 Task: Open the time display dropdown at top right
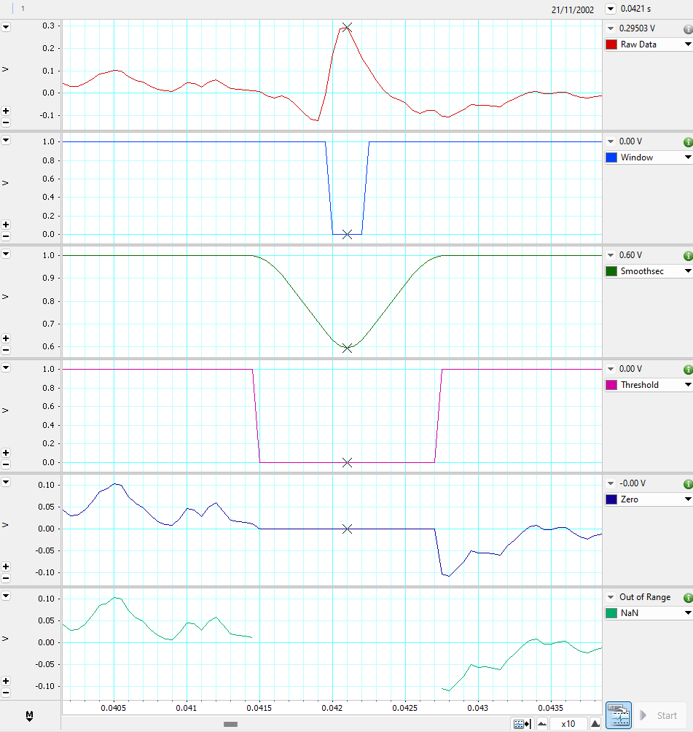tap(610, 9)
